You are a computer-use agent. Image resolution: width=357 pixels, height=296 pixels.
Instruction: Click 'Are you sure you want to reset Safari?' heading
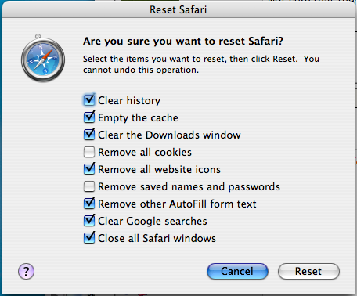(183, 42)
